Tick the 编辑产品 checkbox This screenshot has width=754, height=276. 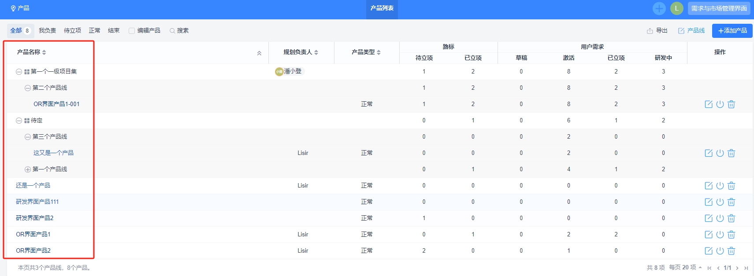131,31
